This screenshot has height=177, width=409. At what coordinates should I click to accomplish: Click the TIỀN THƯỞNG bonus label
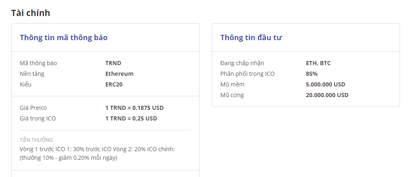(x=36, y=140)
